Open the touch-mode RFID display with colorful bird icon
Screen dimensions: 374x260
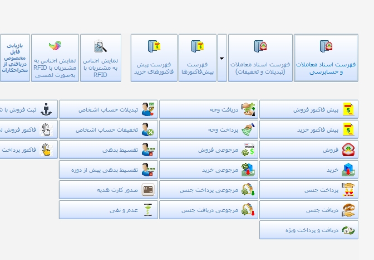pyautogui.click(x=55, y=58)
